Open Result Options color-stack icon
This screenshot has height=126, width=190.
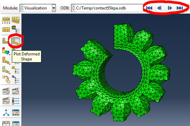pos(16,29)
